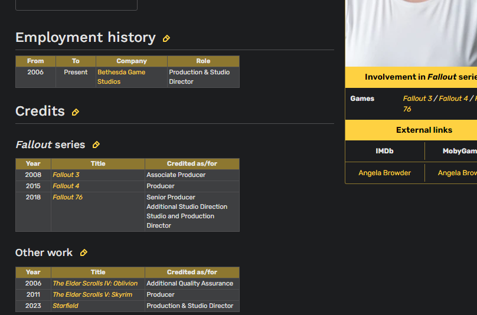The height and width of the screenshot is (315, 477).
Task: Edit the Fallout series section
Action: coord(96,145)
